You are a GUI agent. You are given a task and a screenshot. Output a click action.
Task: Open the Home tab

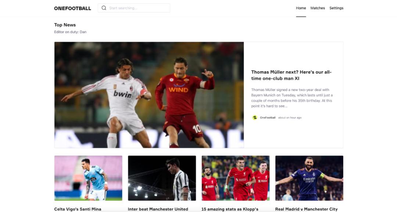(x=301, y=8)
